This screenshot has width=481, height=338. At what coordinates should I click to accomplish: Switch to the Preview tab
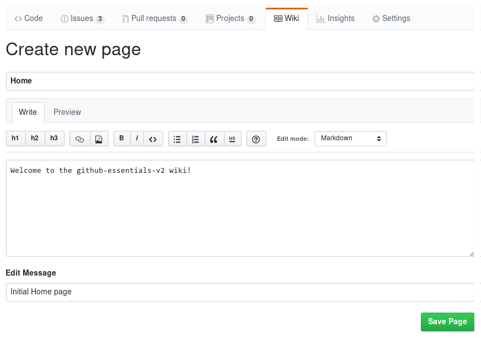[x=67, y=112]
